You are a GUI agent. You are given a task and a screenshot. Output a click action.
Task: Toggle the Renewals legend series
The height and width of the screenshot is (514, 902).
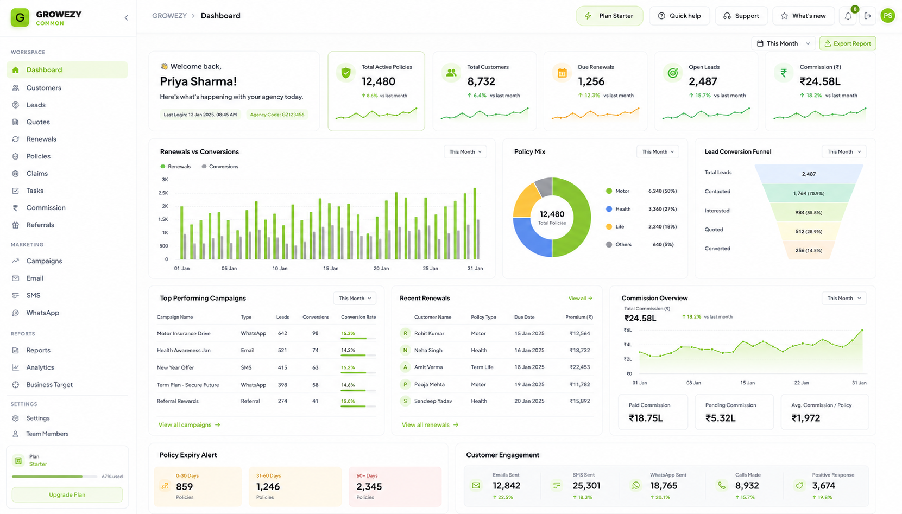click(x=175, y=167)
